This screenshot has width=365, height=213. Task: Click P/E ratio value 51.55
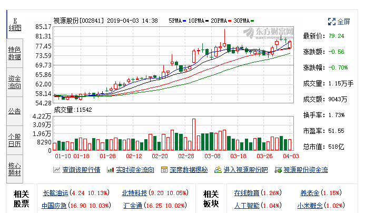coord(337,131)
